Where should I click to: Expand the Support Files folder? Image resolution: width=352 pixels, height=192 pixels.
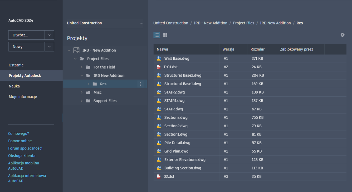82,101
